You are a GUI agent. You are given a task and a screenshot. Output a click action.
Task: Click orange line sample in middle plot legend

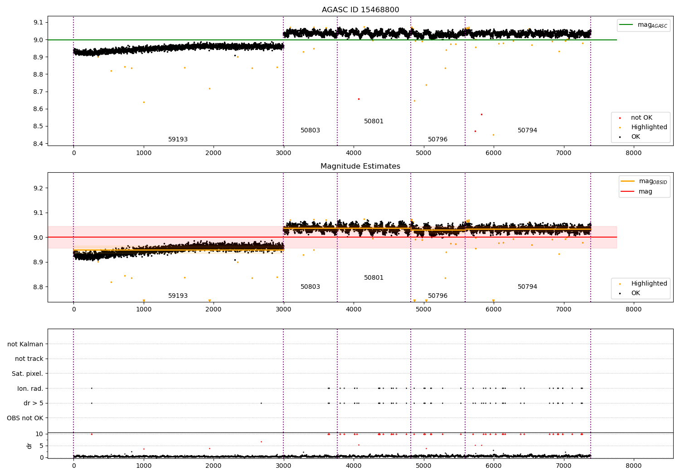click(627, 181)
